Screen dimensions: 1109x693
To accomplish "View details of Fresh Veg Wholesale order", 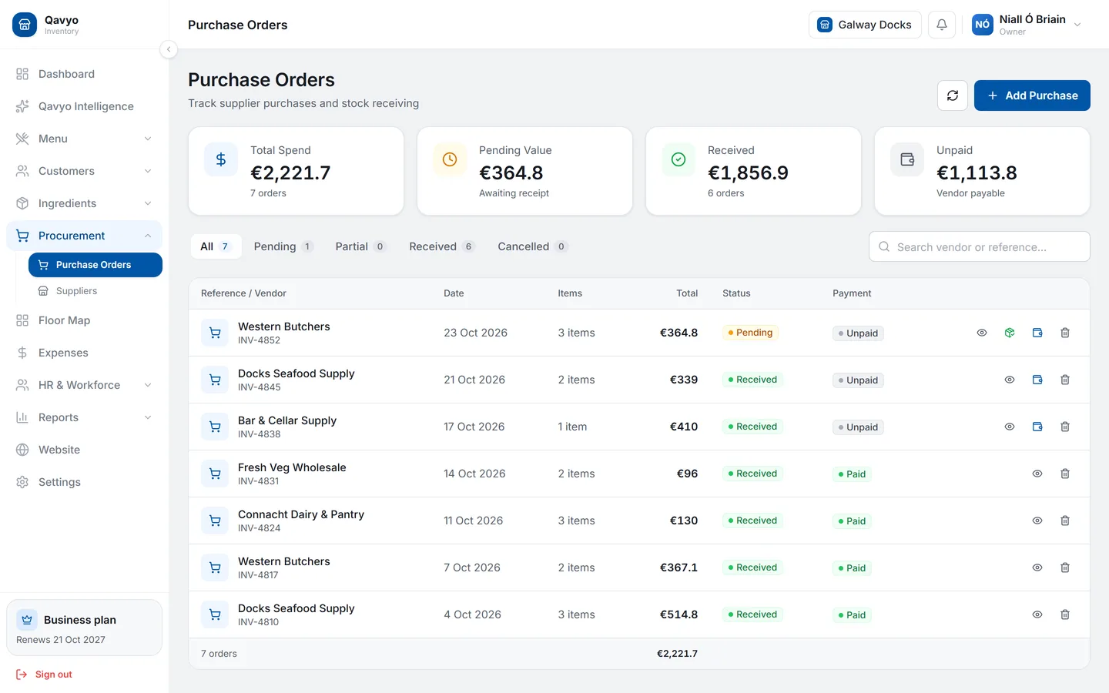I will [1037, 474].
